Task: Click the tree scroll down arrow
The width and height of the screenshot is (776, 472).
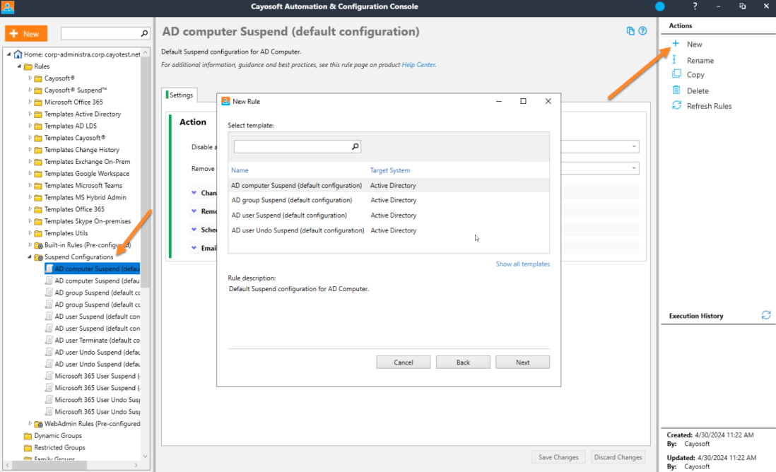Action: click(x=145, y=456)
